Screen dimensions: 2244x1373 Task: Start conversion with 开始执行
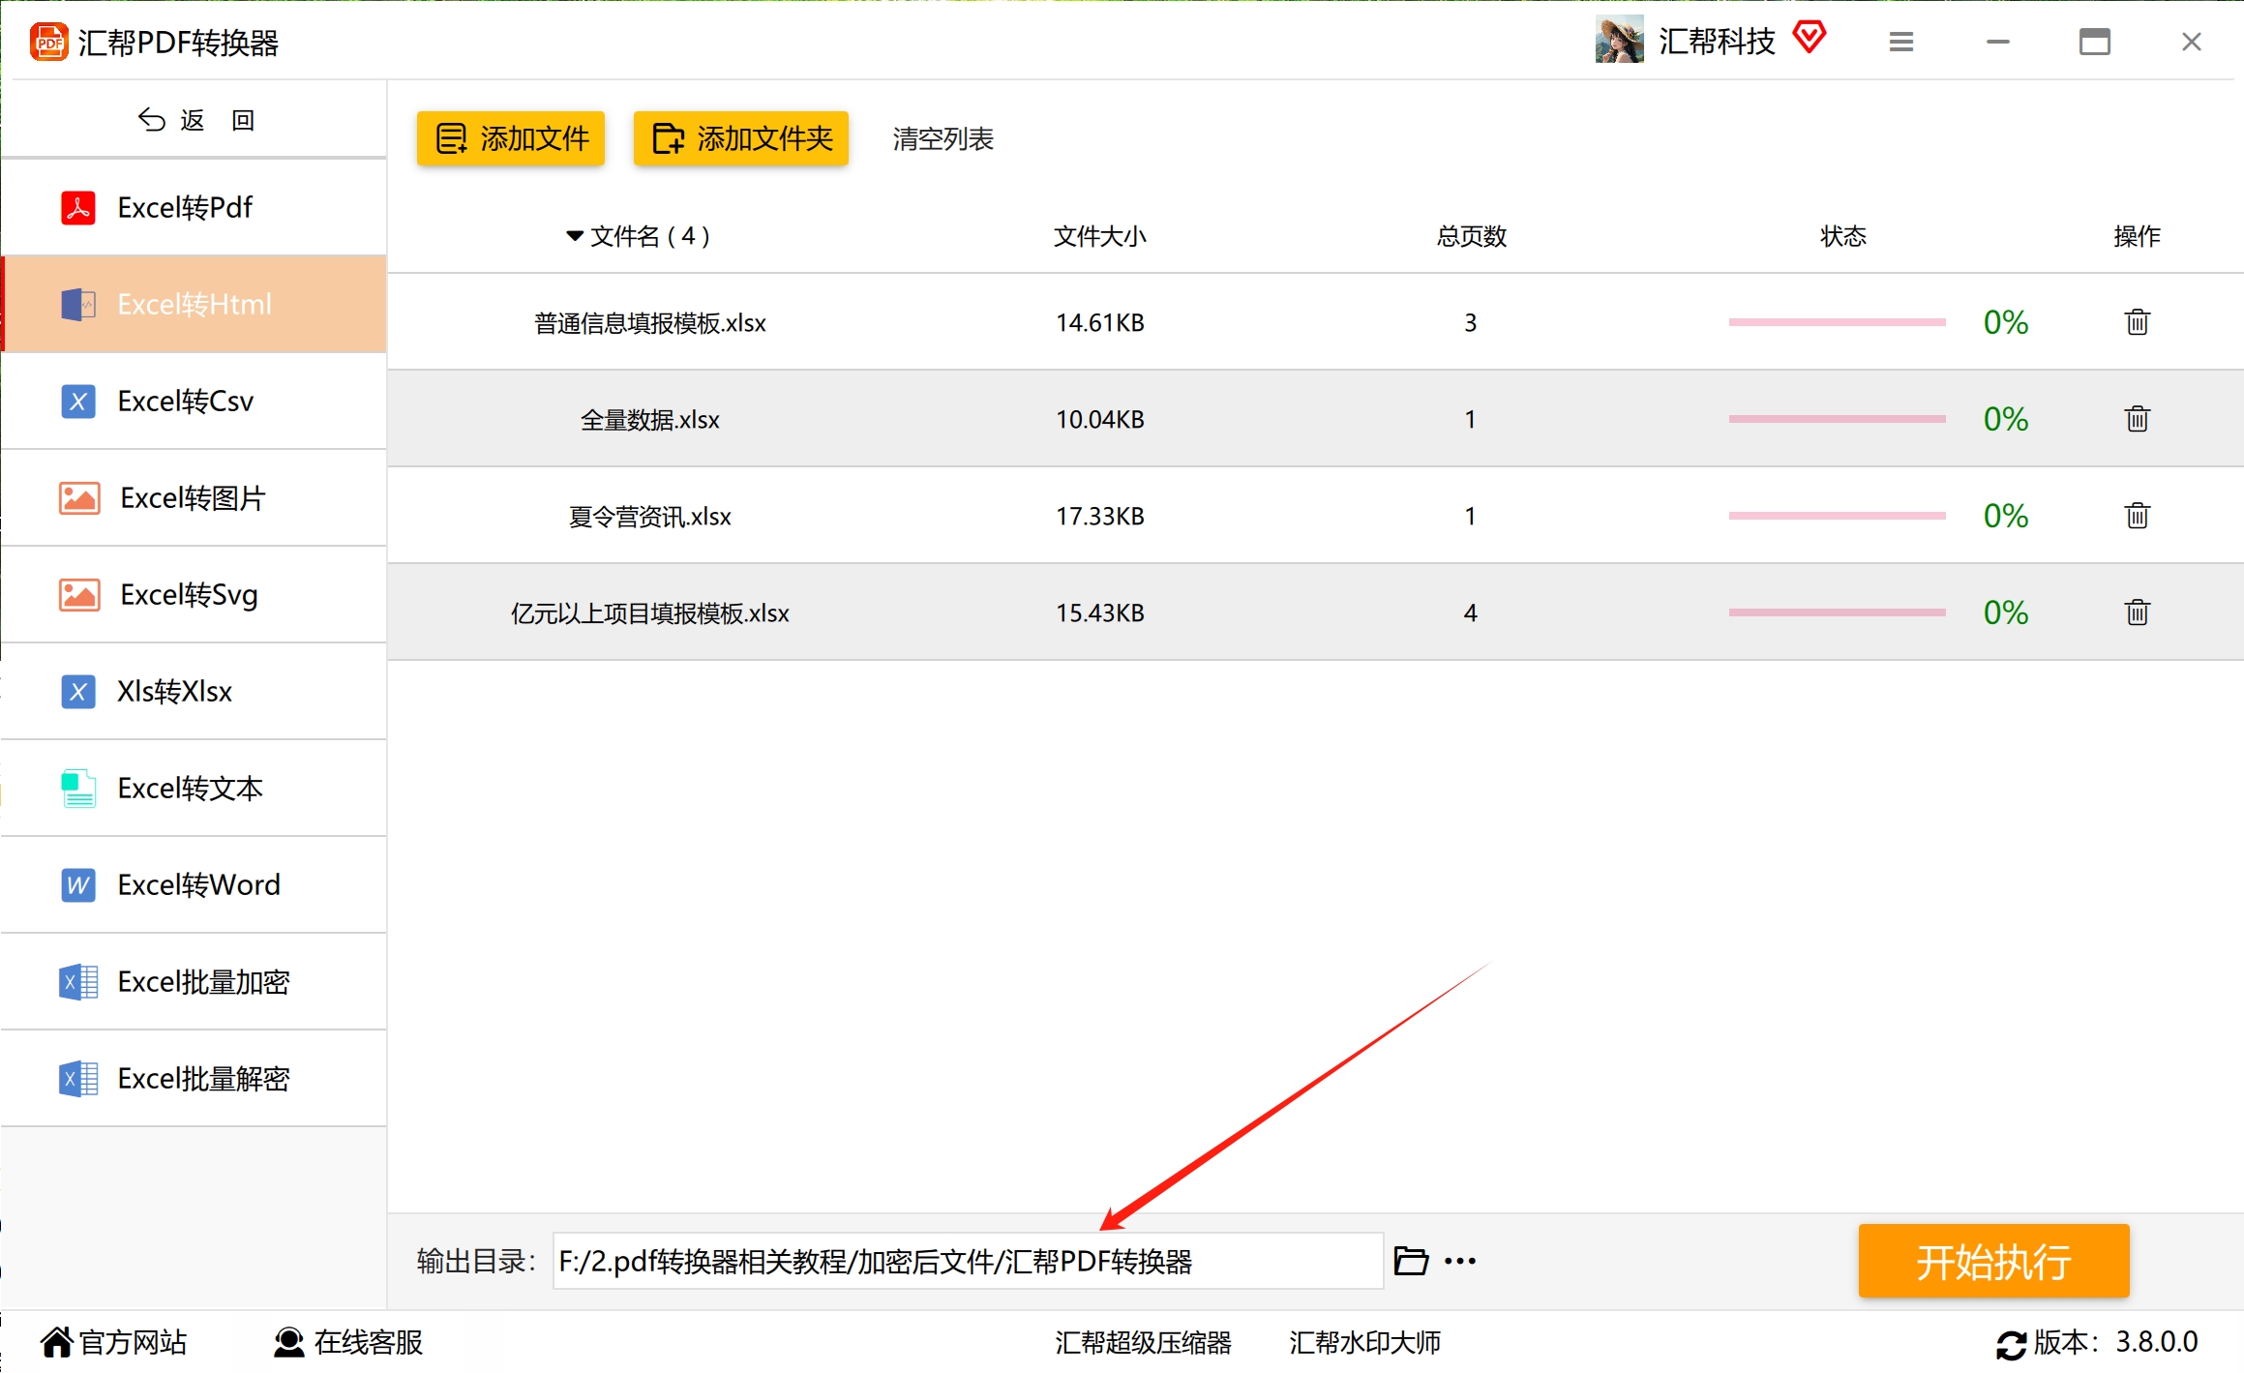1993,1261
